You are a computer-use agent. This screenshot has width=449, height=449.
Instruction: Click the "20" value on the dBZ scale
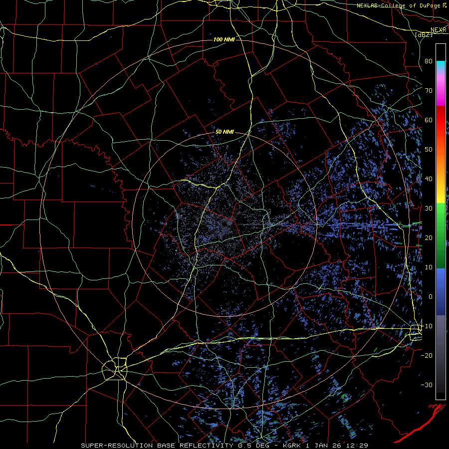click(429, 237)
